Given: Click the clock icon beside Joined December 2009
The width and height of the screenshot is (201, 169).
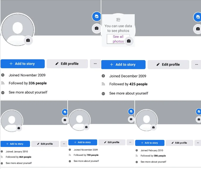Looking at the screenshot, I should (x=103, y=76).
